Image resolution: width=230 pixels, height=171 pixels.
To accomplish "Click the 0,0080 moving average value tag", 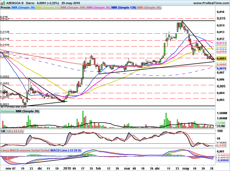I will pyautogui.click(x=221, y=65).
